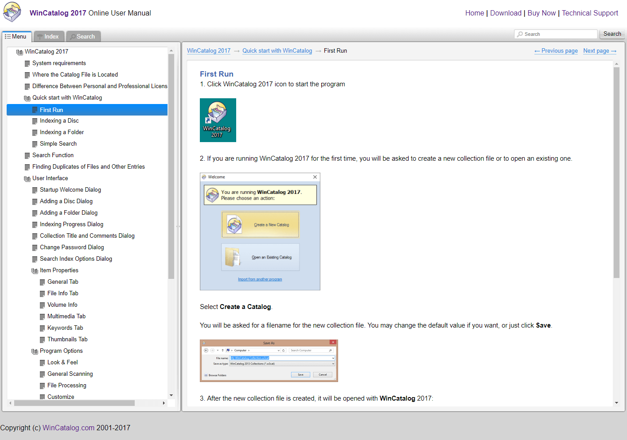Viewport: 627px width, 440px height.
Task: Open Adding a Disc Dialog topic
Action: [66, 201]
